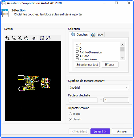
Task: Click the A-Door layer name
Action: (x=84, y=56)
